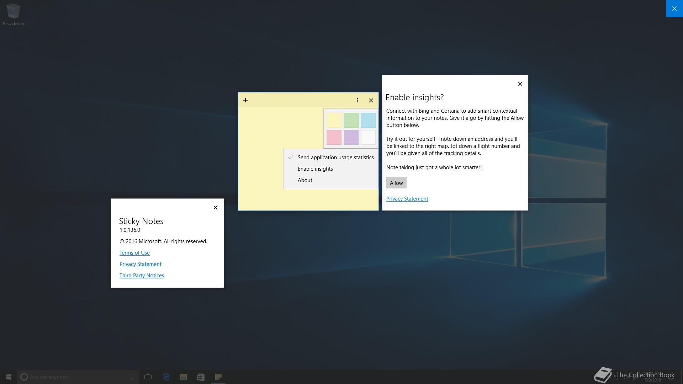Open Task View on the taskbar

coord(148,377)
